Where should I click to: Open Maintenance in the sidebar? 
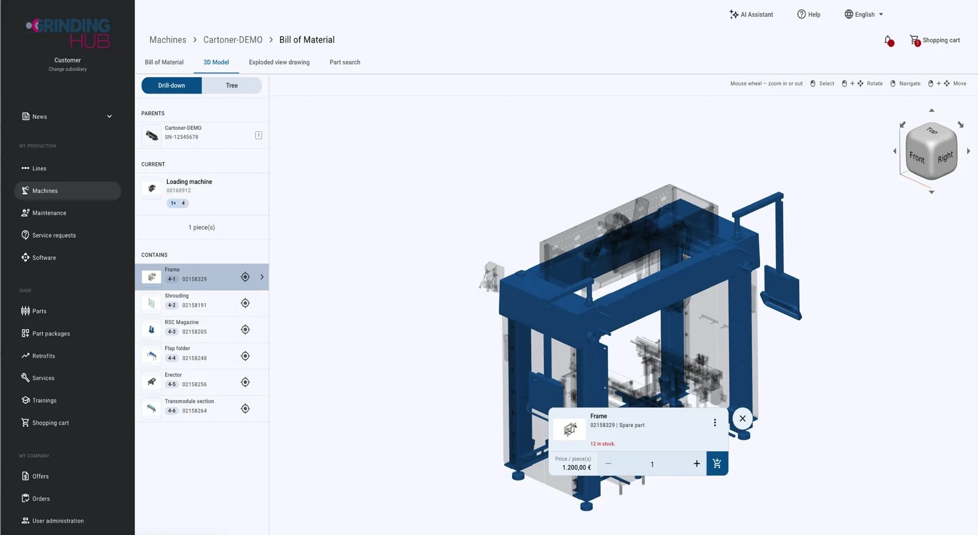pos(67,213)
